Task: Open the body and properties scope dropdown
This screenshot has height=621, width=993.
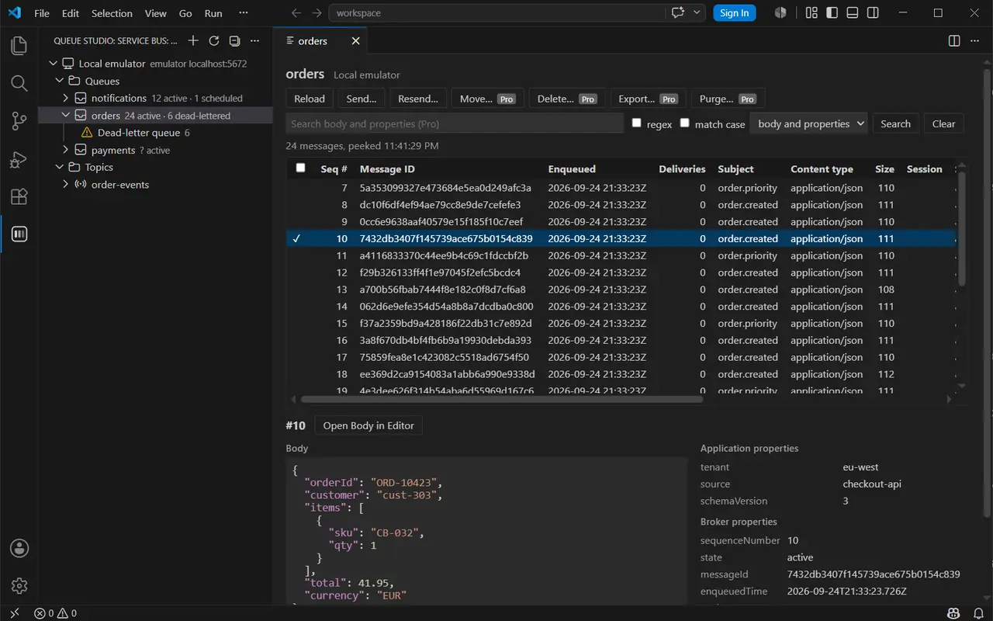Action: point(808,123)
